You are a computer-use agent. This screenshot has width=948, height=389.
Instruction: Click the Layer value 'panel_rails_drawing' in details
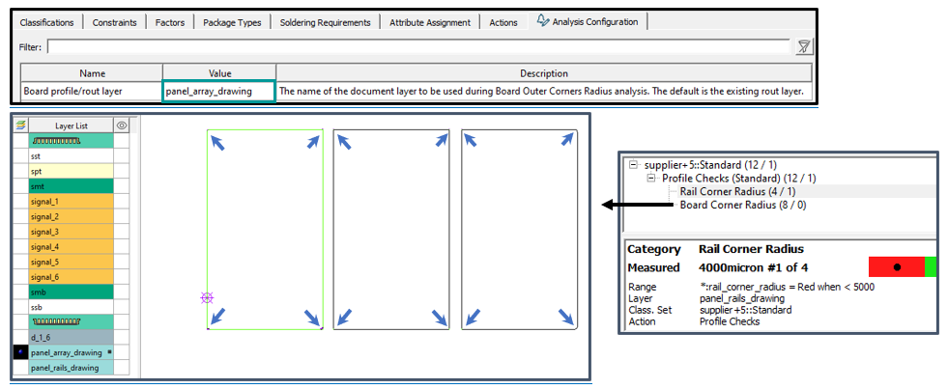pyautogui.click(x=742, y=298)
